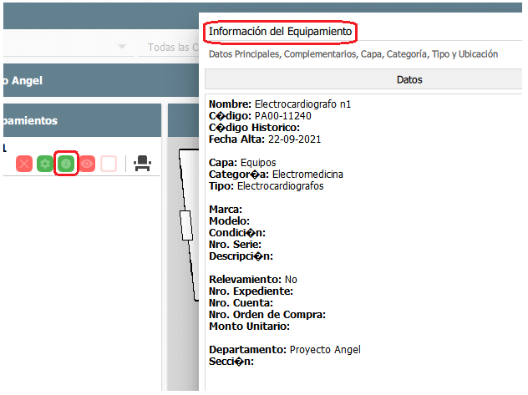
Task: Click the 'Información del Equipamiento' title
Action: tap(281, 32)
